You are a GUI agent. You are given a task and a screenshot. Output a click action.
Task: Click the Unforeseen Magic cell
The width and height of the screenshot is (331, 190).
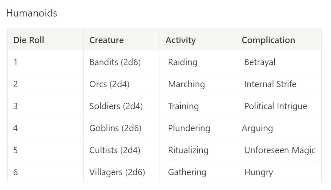[x=280, y=150]
